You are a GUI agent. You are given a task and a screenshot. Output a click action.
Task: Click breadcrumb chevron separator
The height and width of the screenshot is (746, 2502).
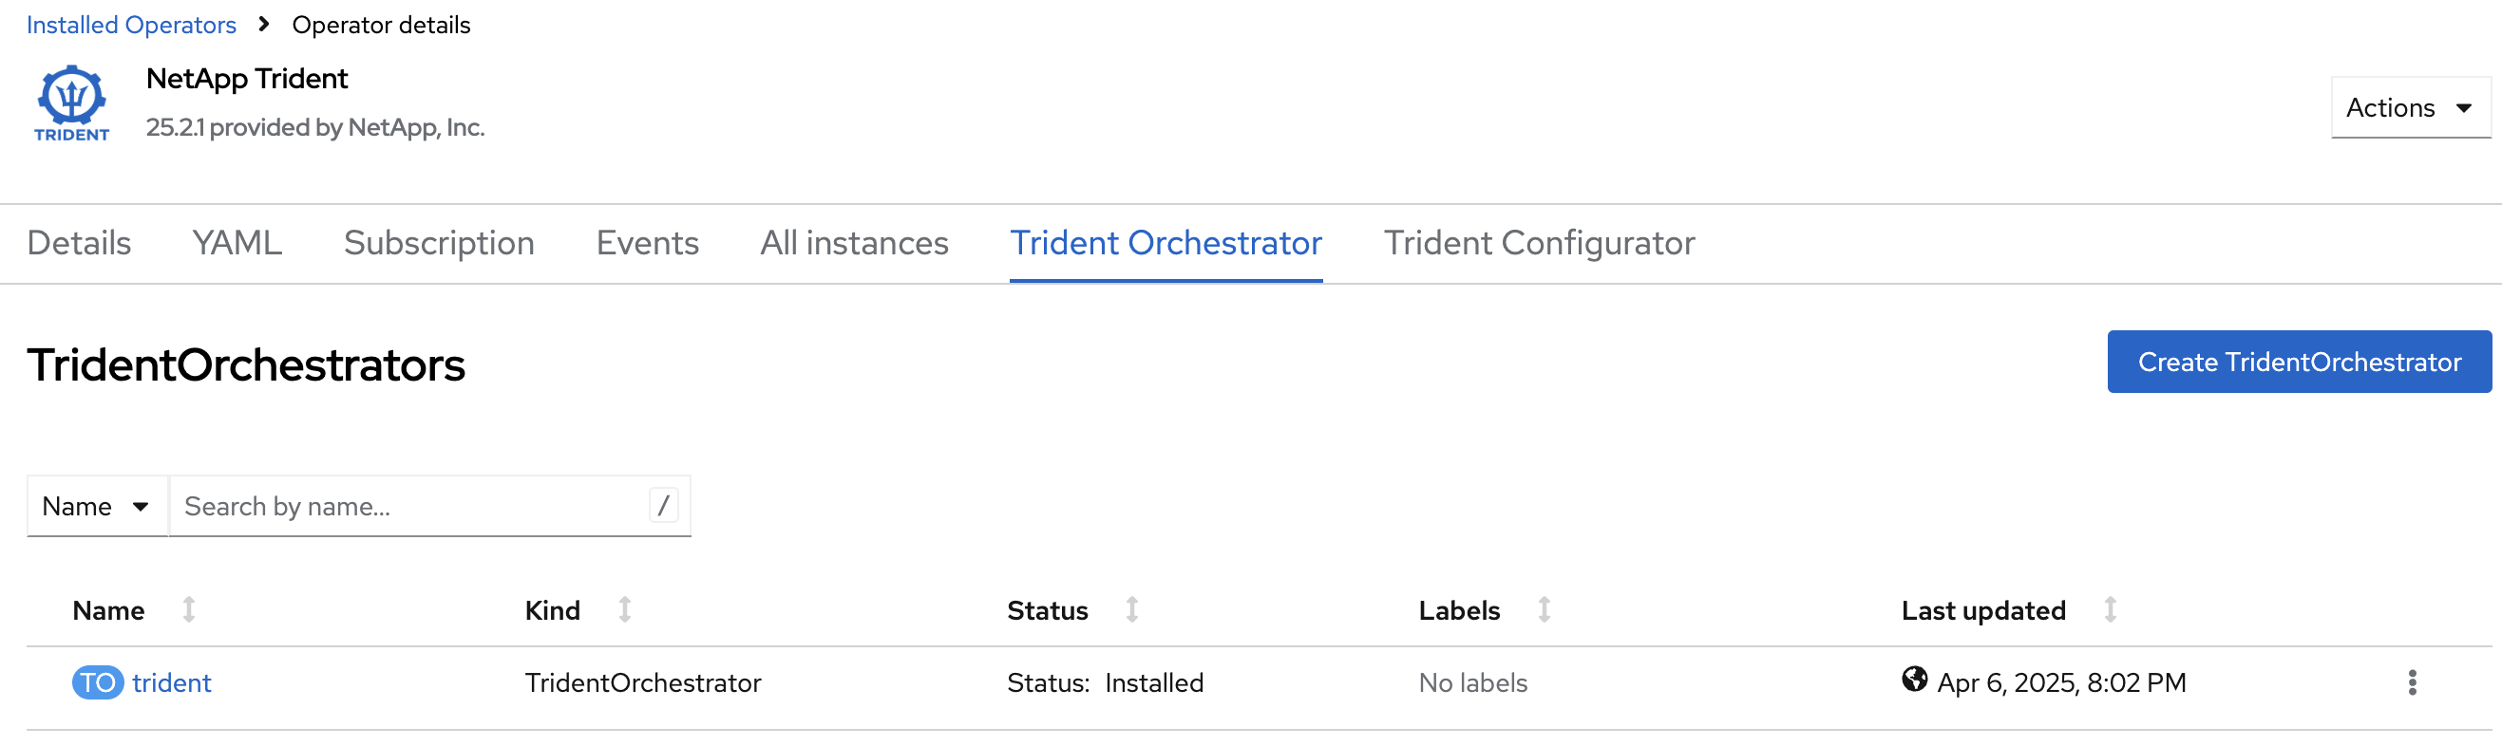tap(264, 25)
